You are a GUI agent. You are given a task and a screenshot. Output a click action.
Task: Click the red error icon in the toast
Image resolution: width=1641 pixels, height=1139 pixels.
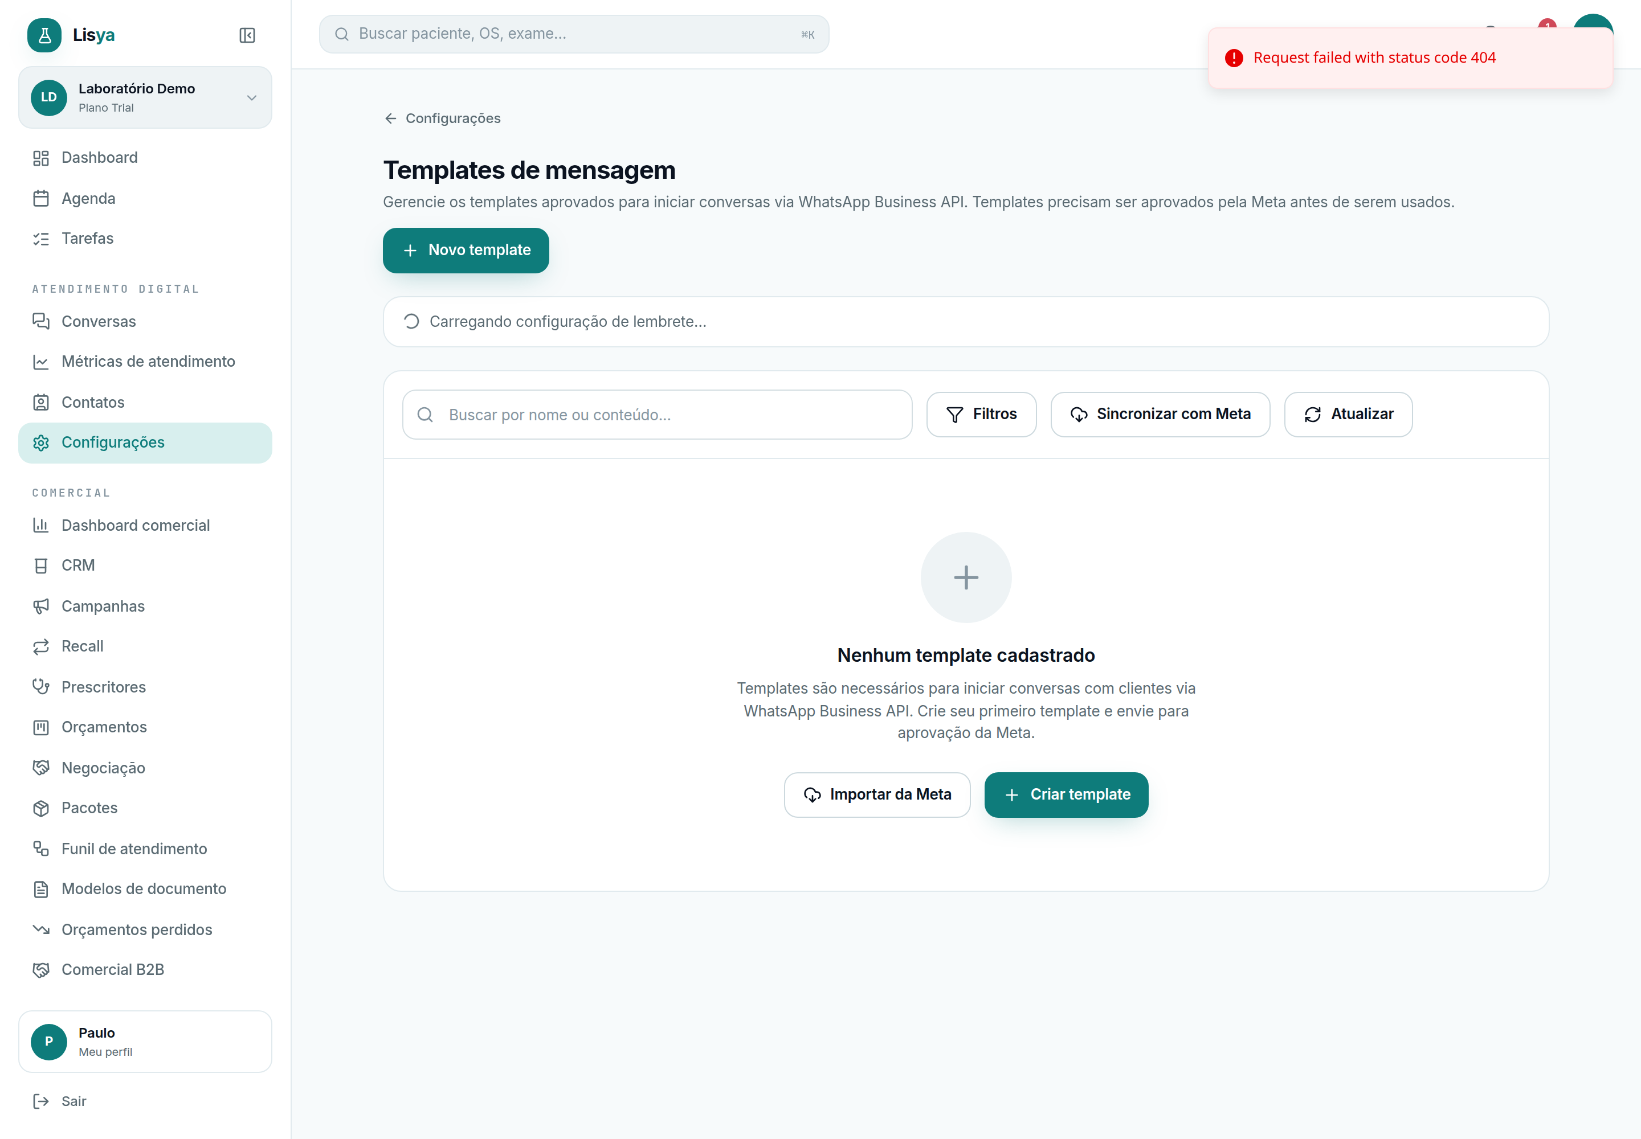point(1234,58)
